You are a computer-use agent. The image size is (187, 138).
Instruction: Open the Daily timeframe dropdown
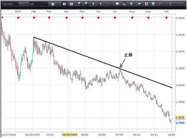click(x=46, y=4)
